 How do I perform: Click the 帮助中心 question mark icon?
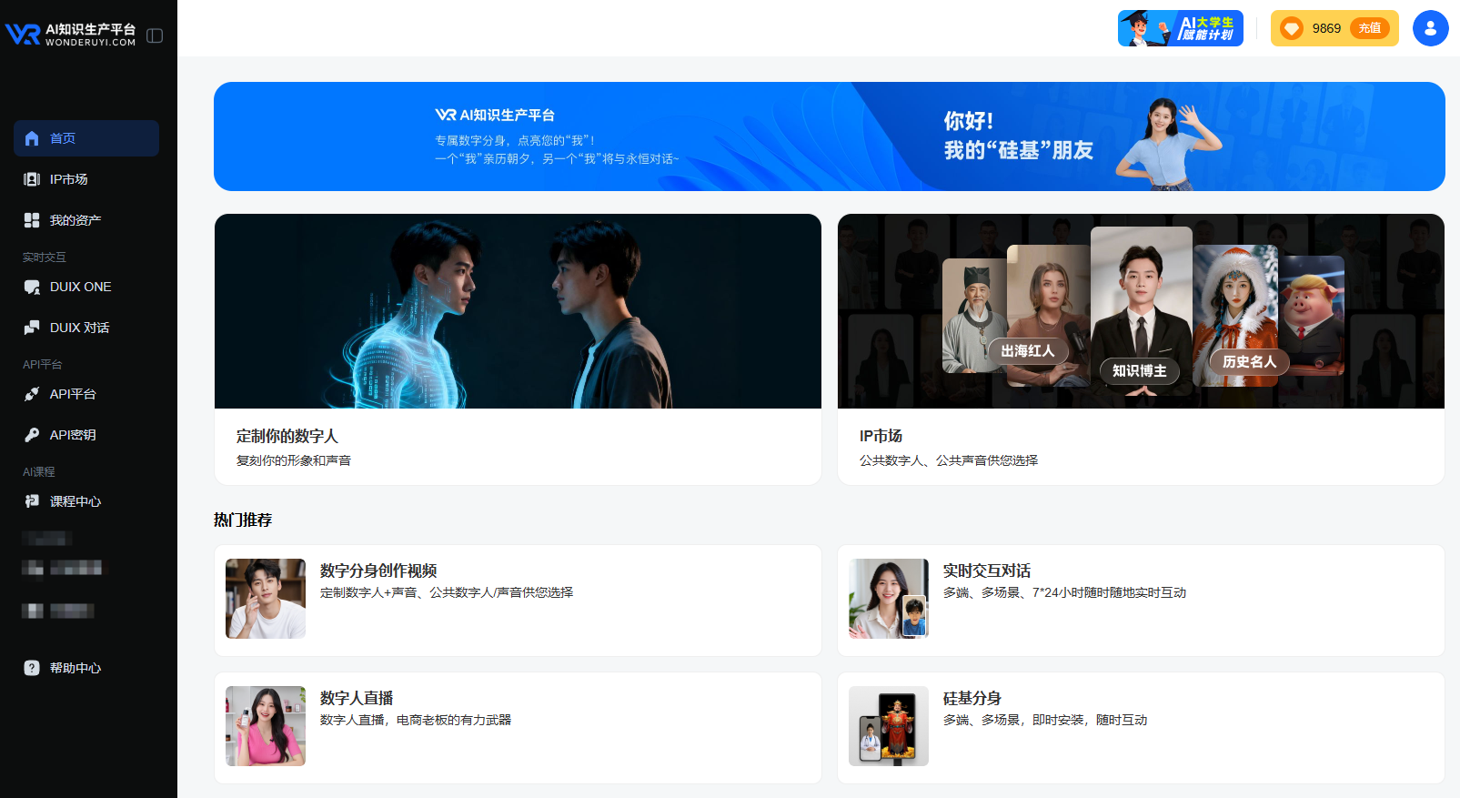pos(32,668)
